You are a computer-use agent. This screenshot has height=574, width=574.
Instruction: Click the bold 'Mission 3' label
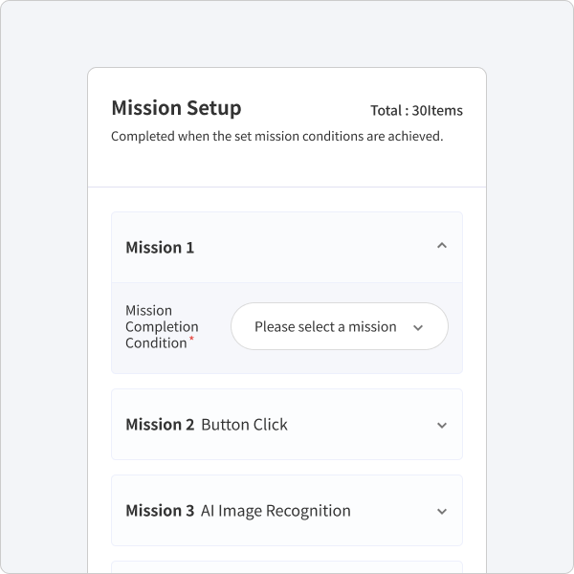pyautogui.click(x=160, y=511)
